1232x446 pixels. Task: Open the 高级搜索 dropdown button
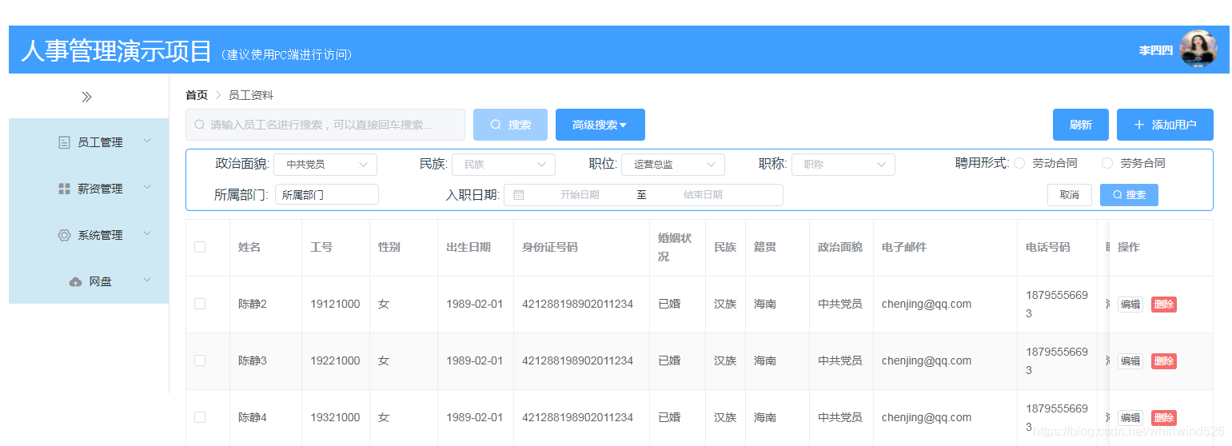tap(600, 125)
